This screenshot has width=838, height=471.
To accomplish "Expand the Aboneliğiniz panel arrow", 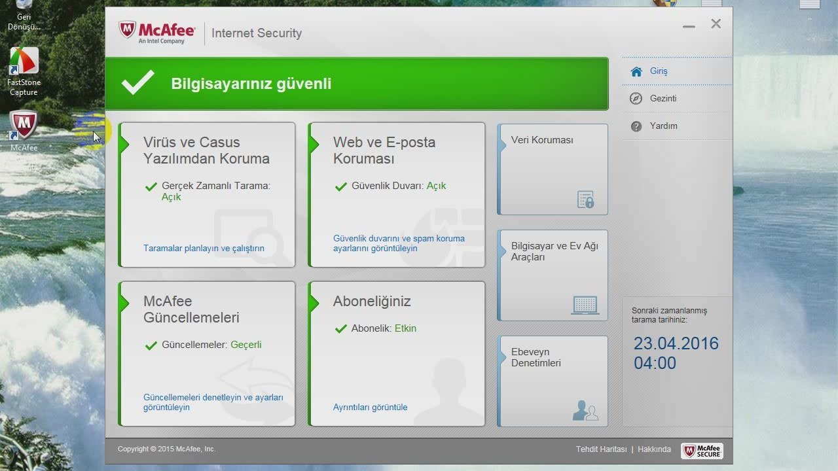I will [x=314, y=303].
